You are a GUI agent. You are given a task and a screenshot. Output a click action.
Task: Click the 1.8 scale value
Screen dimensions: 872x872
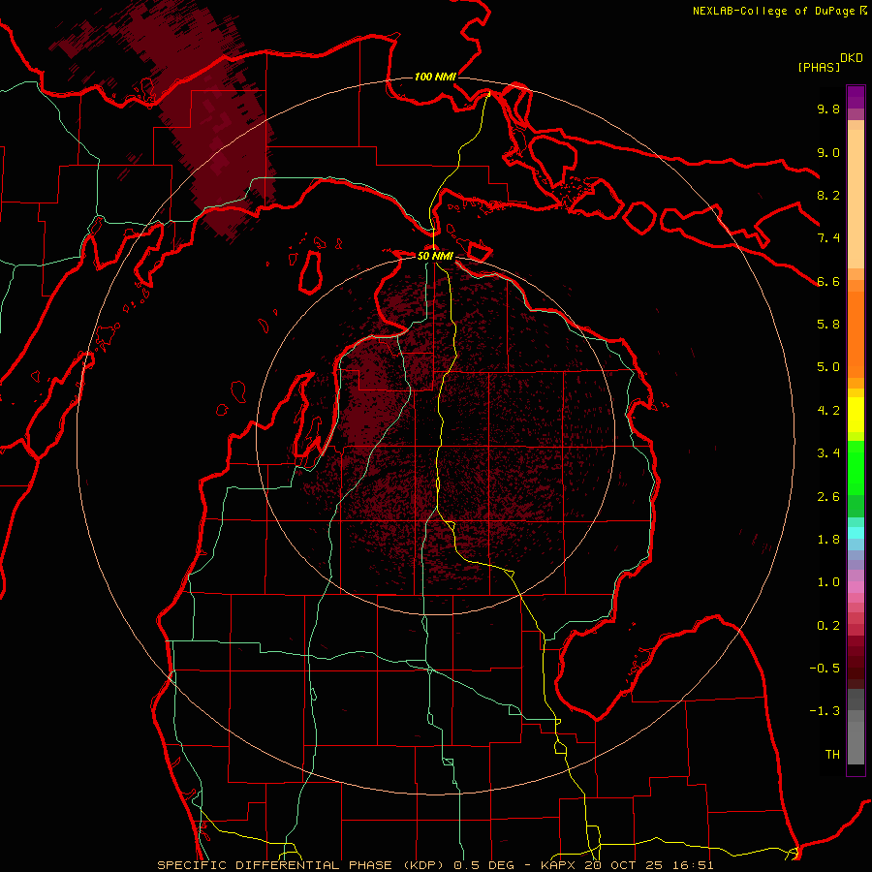tap(828, 540)
